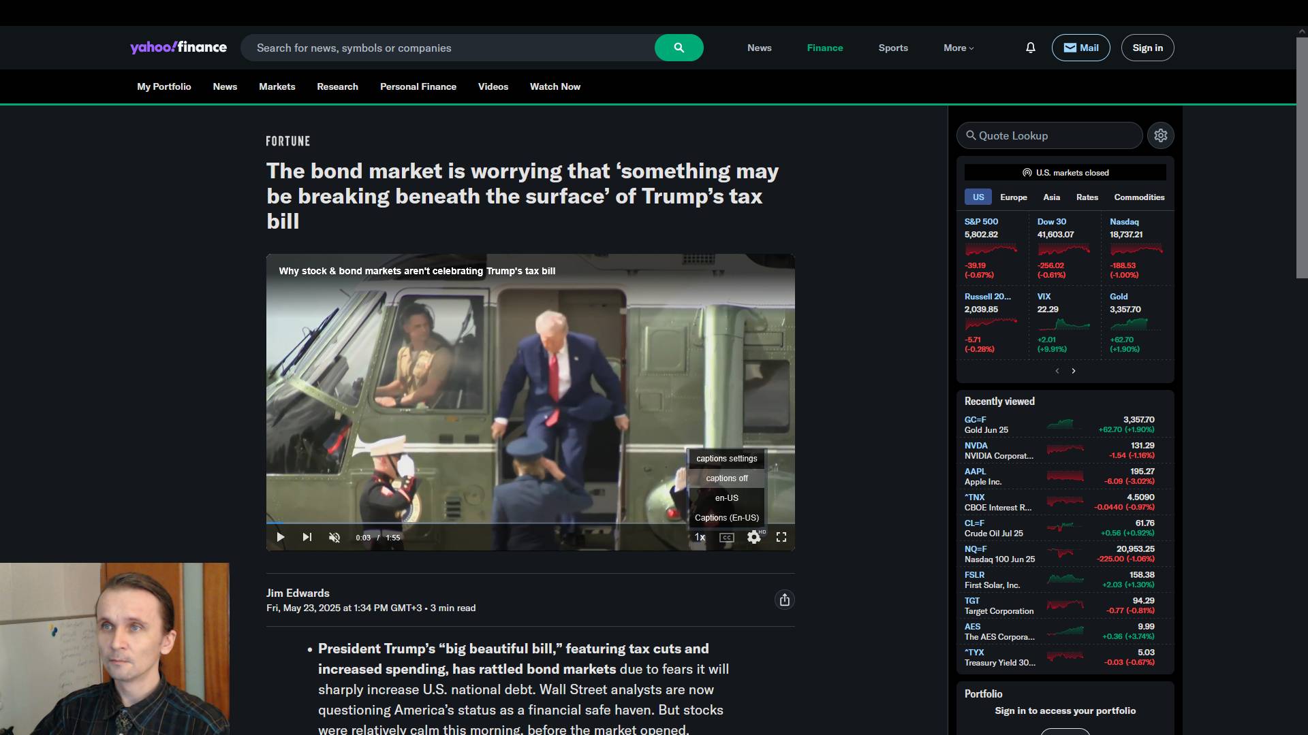This screenshot has width=1308, height=735.
Task: Unmute the video player
Action: pyautogui.click(x=334, y=537)
